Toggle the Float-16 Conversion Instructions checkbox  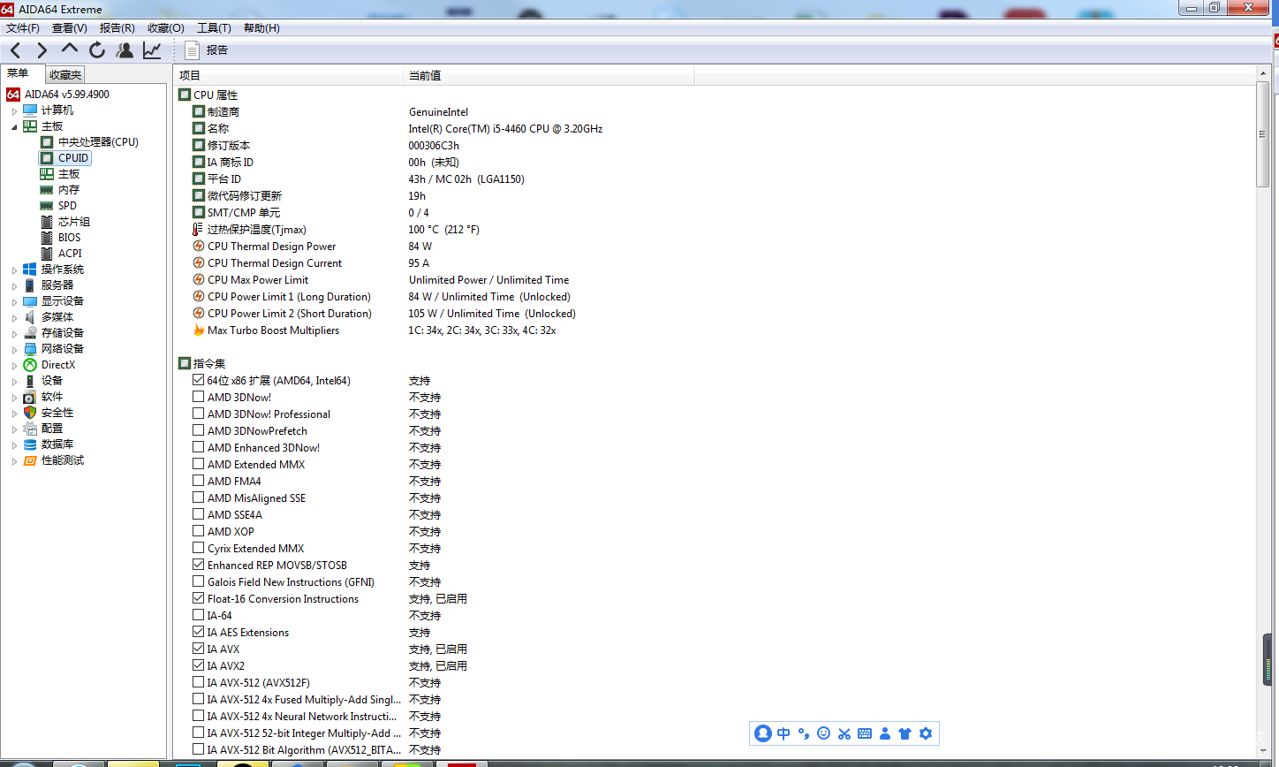tap(198, 598)
